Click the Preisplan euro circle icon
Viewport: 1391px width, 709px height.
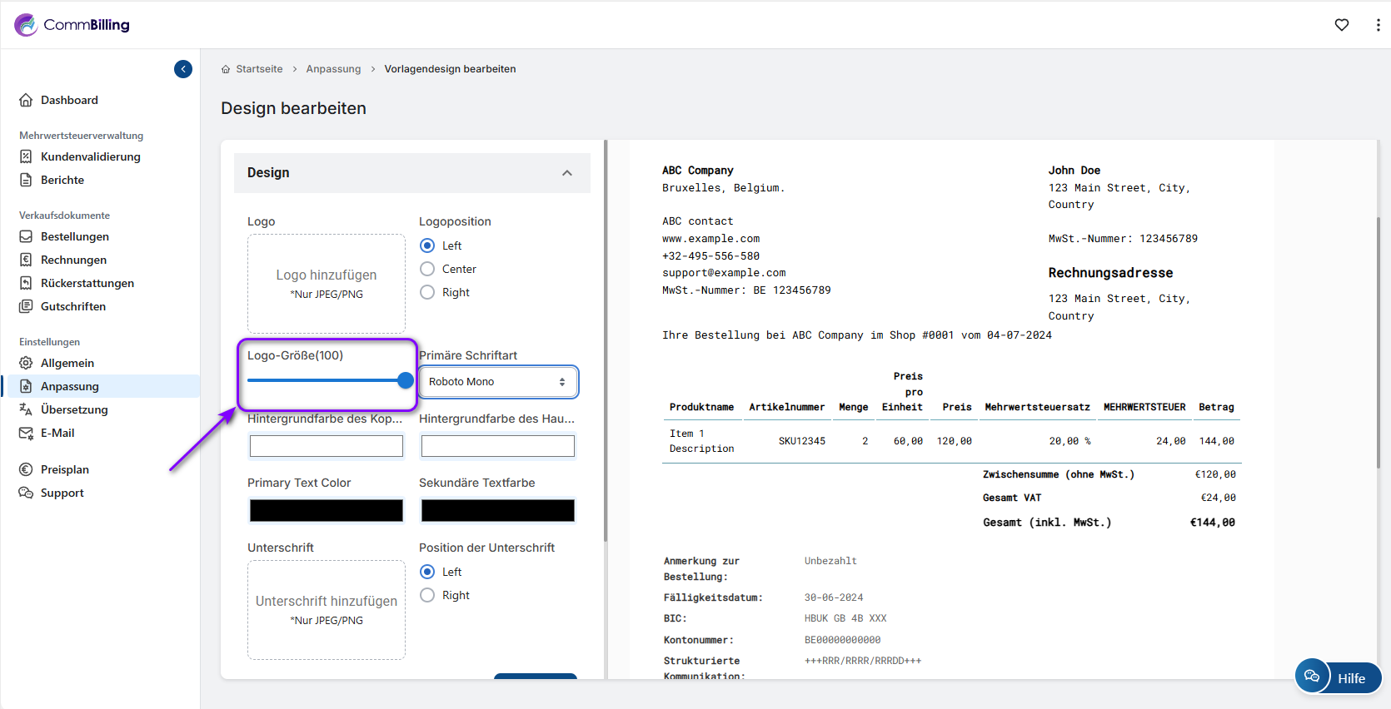click(x=26, y=469)
